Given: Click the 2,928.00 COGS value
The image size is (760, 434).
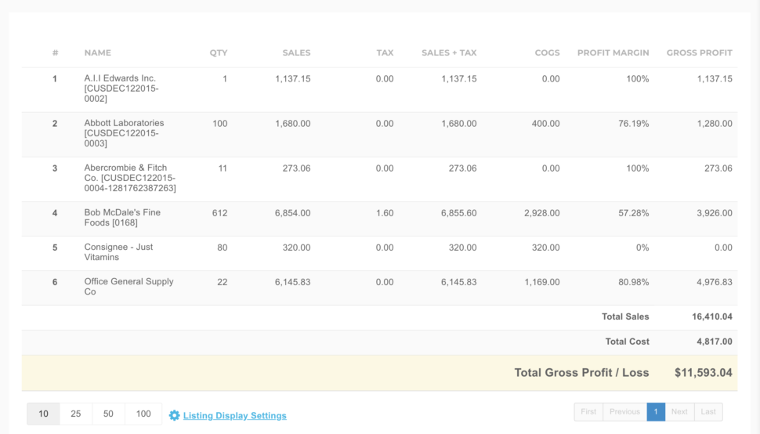Looking at the screenshot, I should 542,213.
